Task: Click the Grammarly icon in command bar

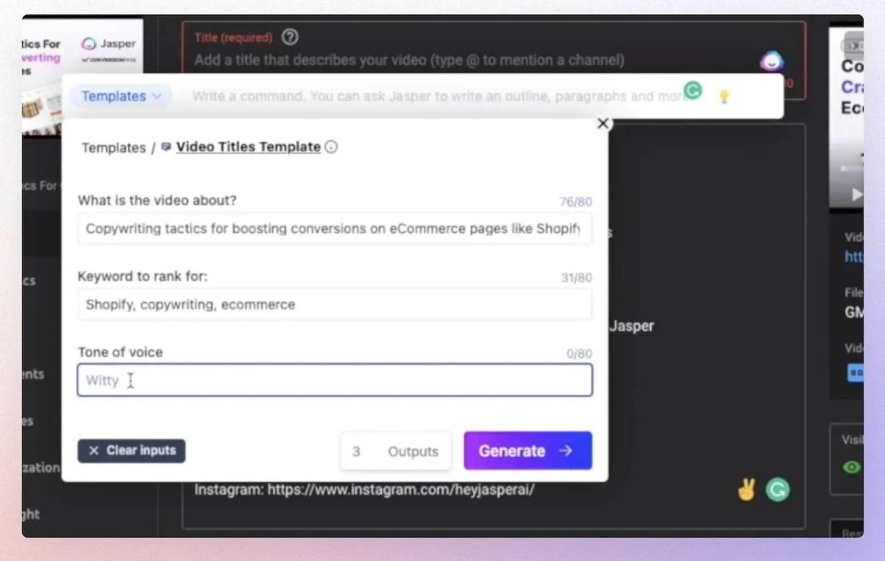Action: pyautogui.click(x=693, y=91)
